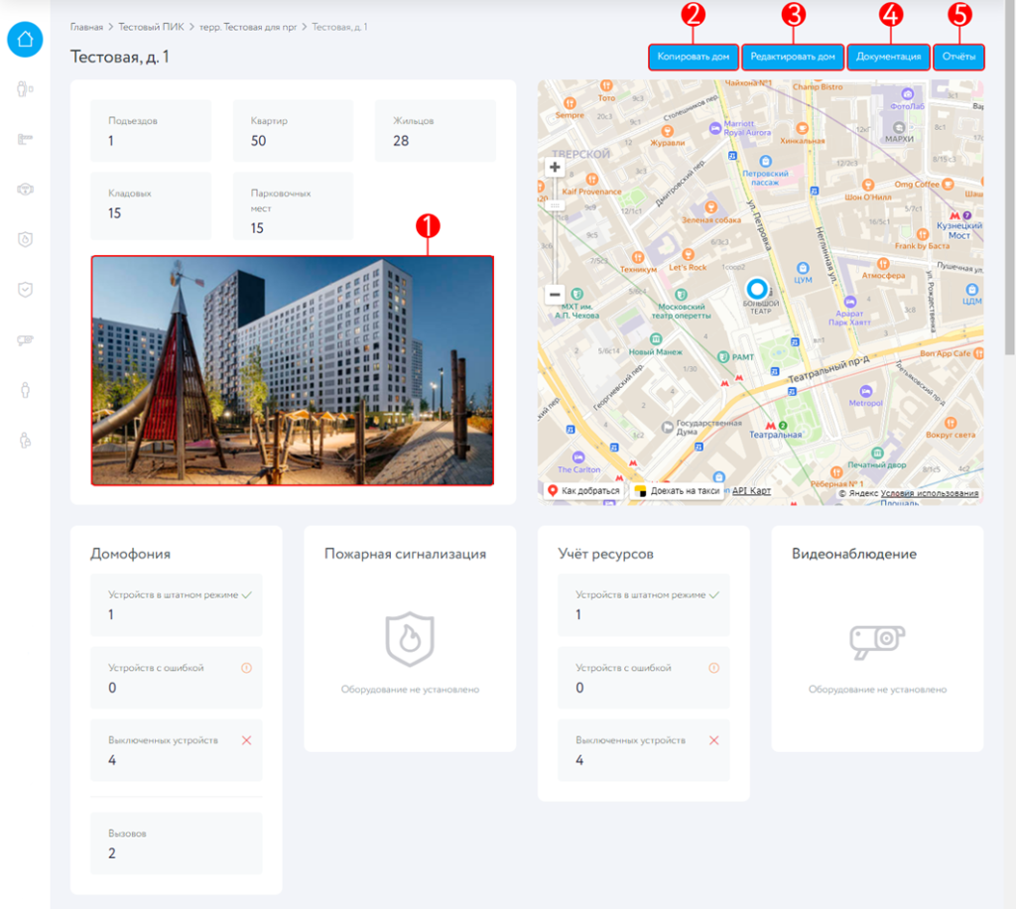Screen dimensions: 1016x909
Task: Click 'Доехать на такси' on the map
Action: pyautogui.click(x=679, y=491)
